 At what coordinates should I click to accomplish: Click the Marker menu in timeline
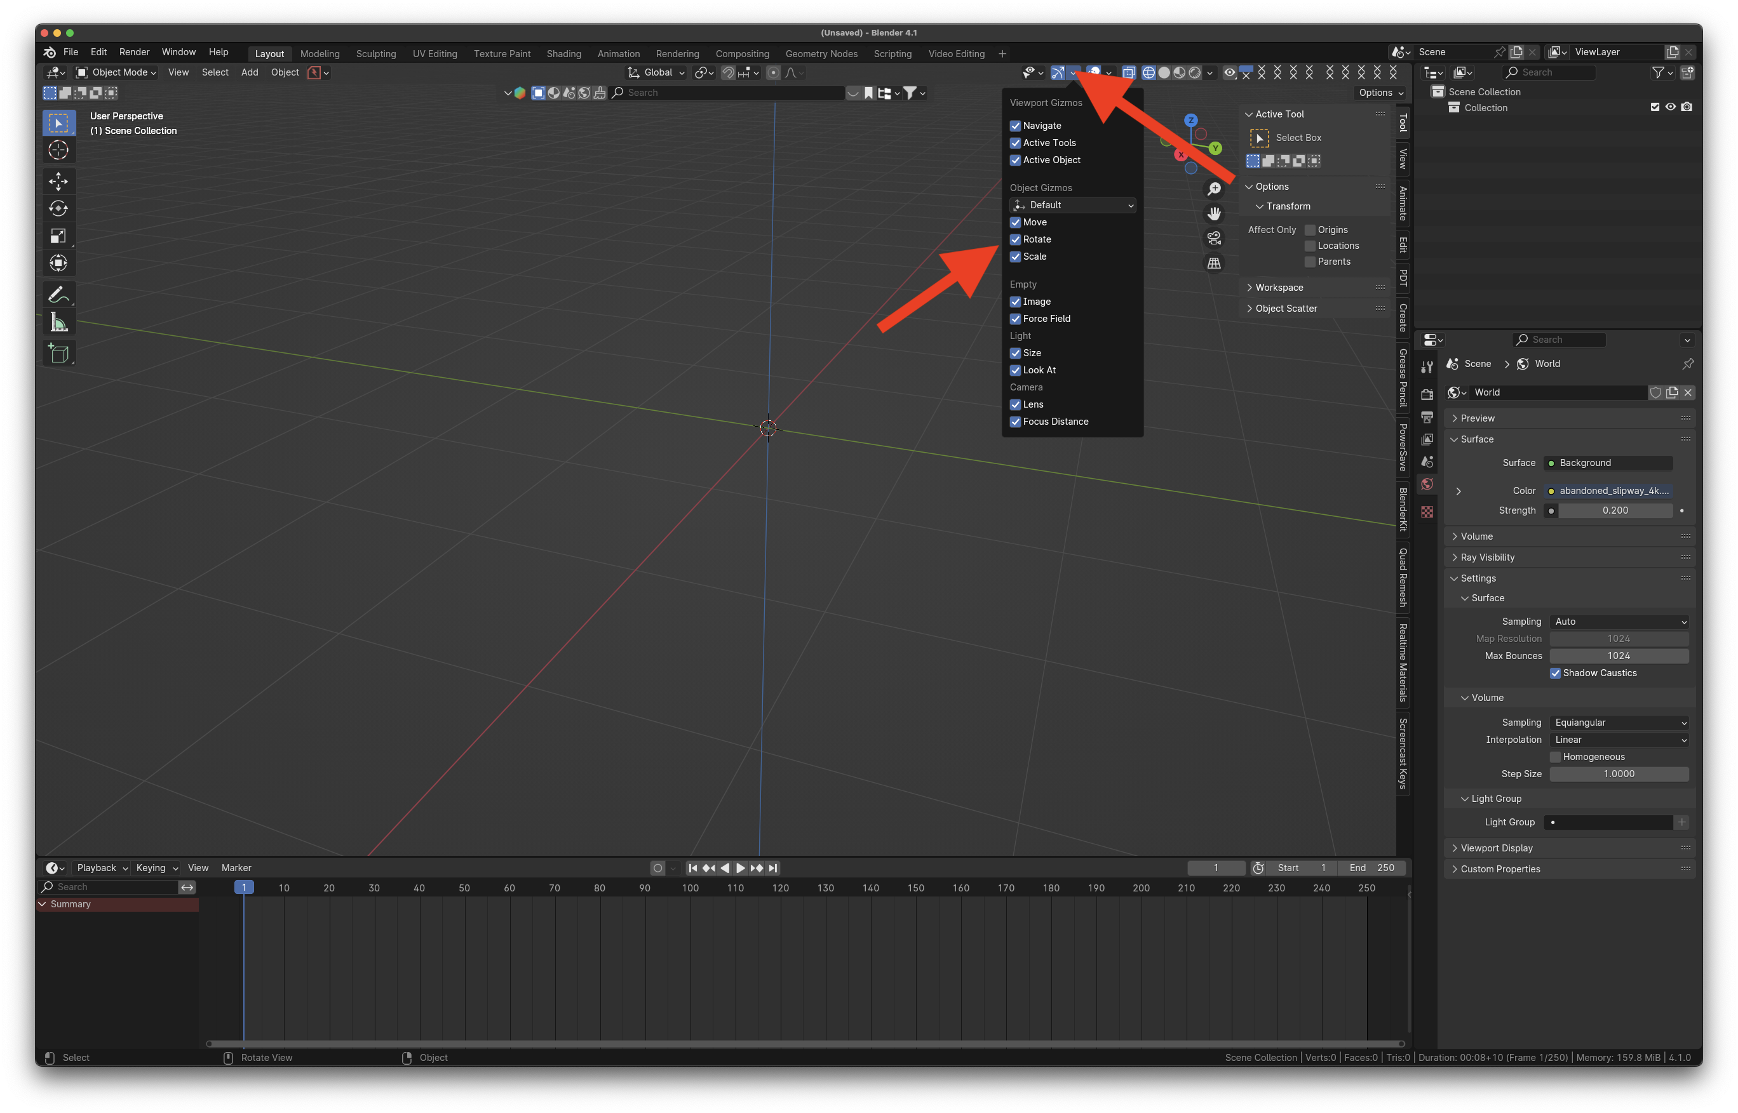point(236,868)
